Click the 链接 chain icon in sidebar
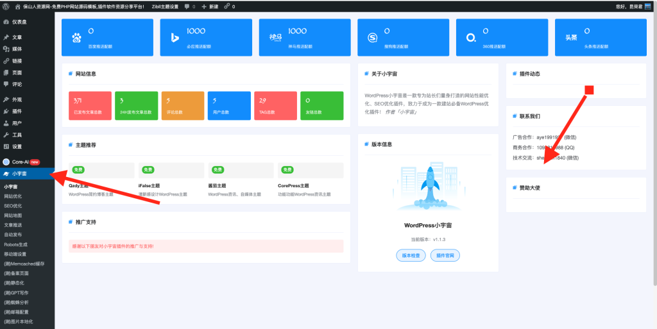This screenshot has width=657, height=329. [x=6, y=61]
